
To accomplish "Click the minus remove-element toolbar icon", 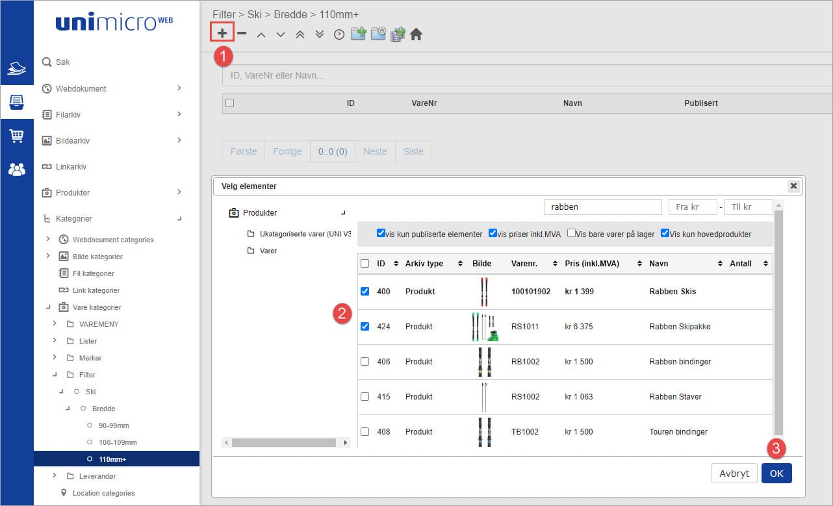I will pyautogui.click(x=242, y=33).
